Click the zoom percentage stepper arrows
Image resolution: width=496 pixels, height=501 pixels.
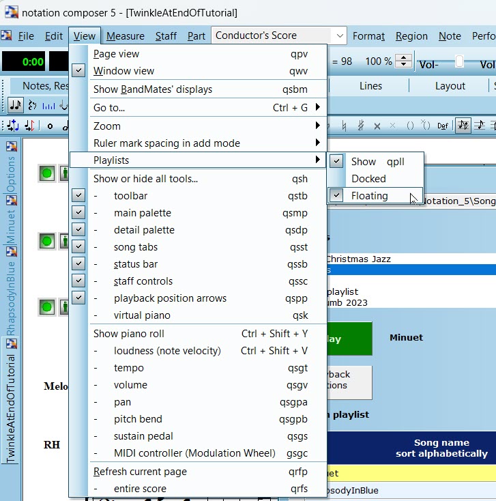pos(404,61)
